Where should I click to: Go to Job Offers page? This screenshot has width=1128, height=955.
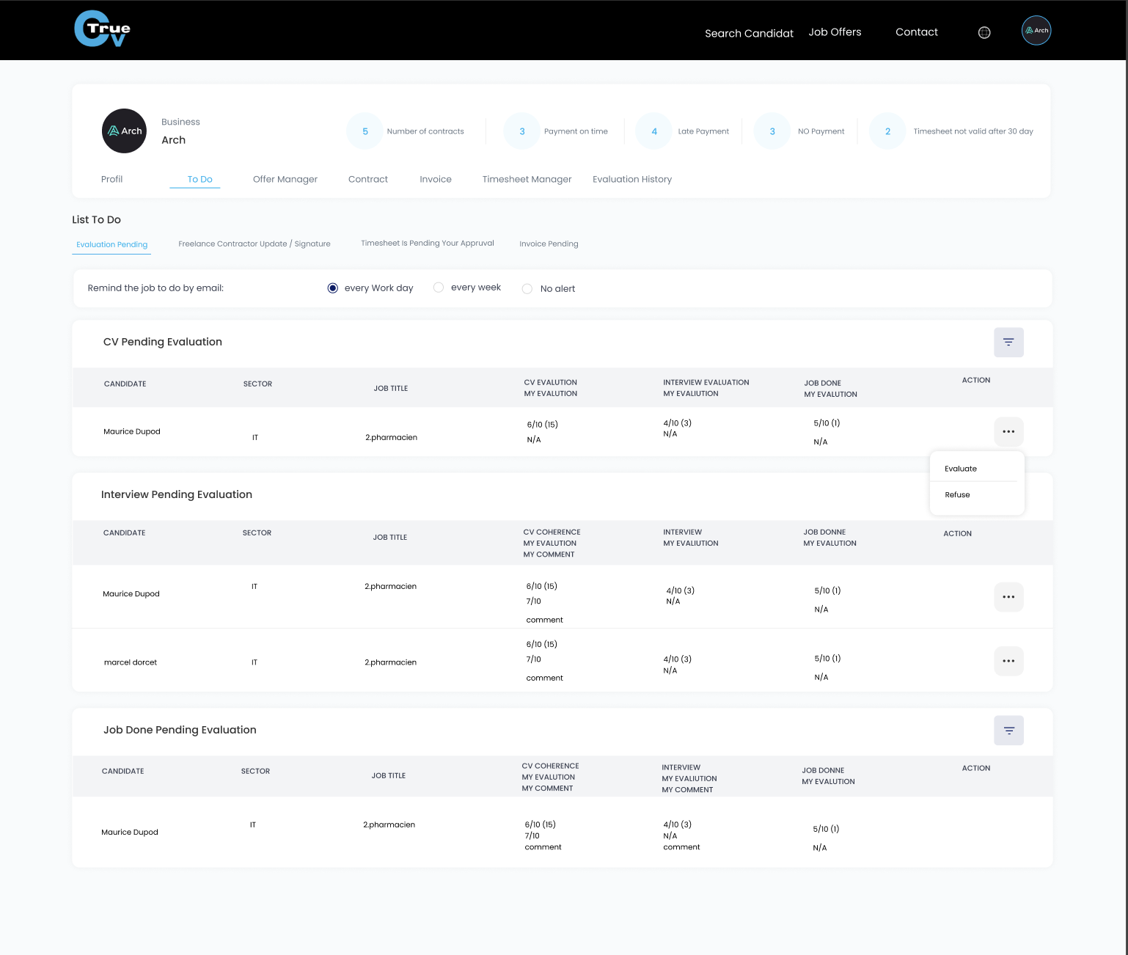[x=835, y=32]
